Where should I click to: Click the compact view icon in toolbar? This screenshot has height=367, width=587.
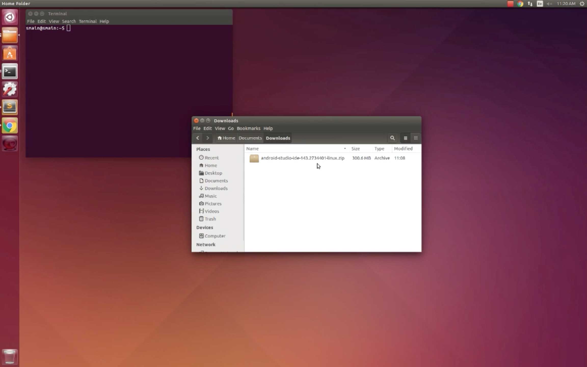416,138
